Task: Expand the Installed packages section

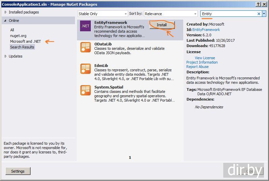Action: (5, 12)
